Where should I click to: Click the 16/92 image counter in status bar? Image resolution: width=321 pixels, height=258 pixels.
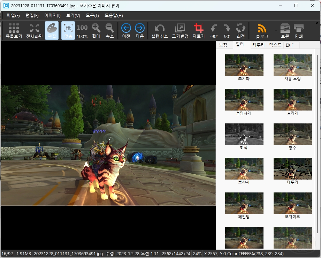coord(7,254)
